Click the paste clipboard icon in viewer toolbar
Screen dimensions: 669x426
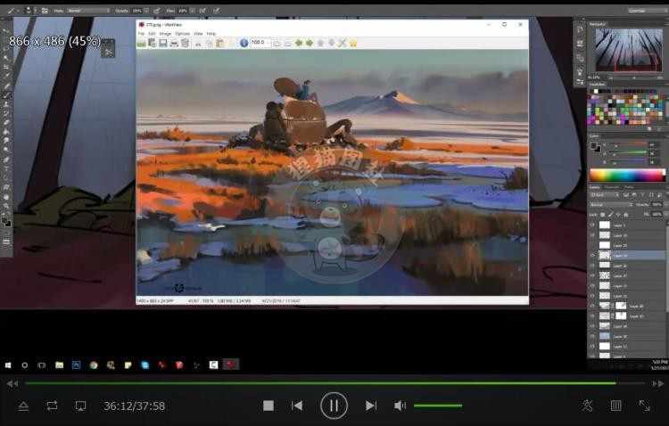point(219,43)
